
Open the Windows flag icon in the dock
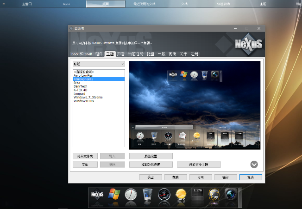pyautogui.click(x=114, y=194)
